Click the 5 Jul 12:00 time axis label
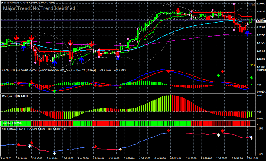The height and width of the screenshot is (161, 266). pos(52,158)
